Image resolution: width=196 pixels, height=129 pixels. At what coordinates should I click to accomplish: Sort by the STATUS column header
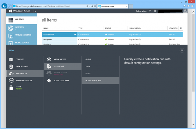click(x=108, y=28)
